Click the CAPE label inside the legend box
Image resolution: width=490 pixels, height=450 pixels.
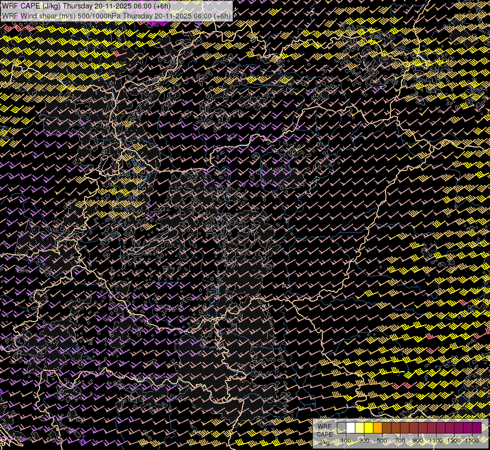click(x=325, y=434)
